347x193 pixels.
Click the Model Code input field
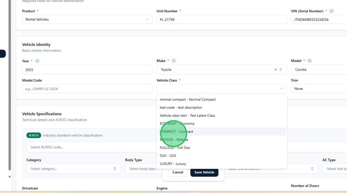(87, 89)
